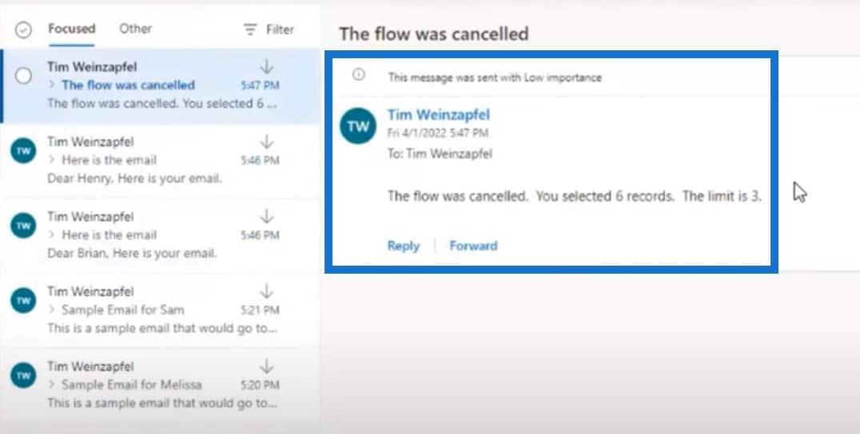Expand the conversation chevron for Sample Email for Melissa
This screenshot has height=434, width=860.
click(52, 385)
